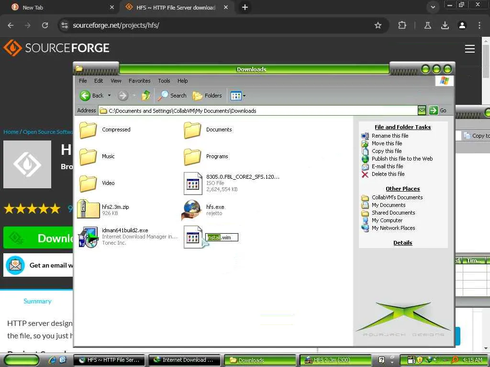Open the Explorer Search tool
The height and width of the screenshot is (367, 490).
(172, 96)
